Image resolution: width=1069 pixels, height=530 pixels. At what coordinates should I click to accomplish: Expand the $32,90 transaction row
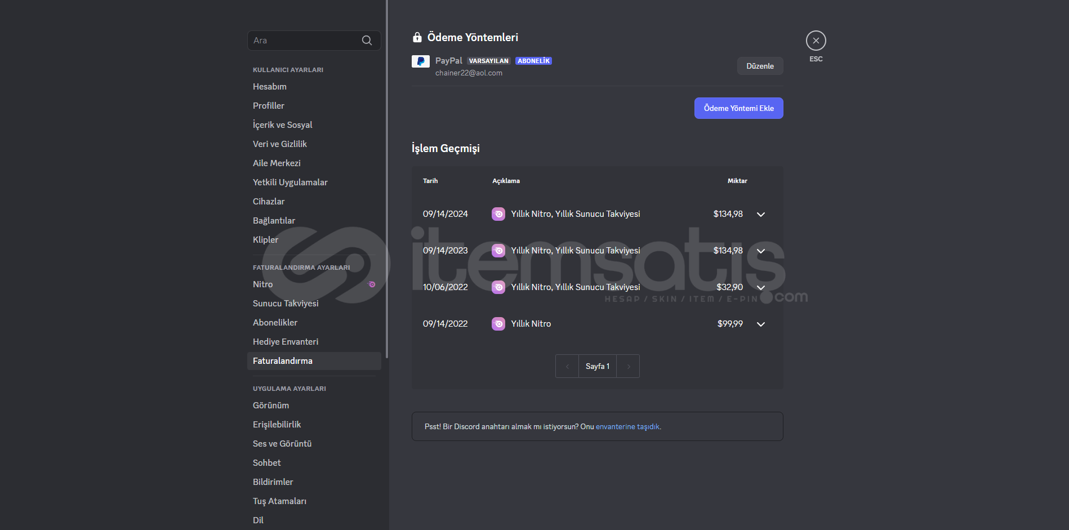[x=761, y=288]
